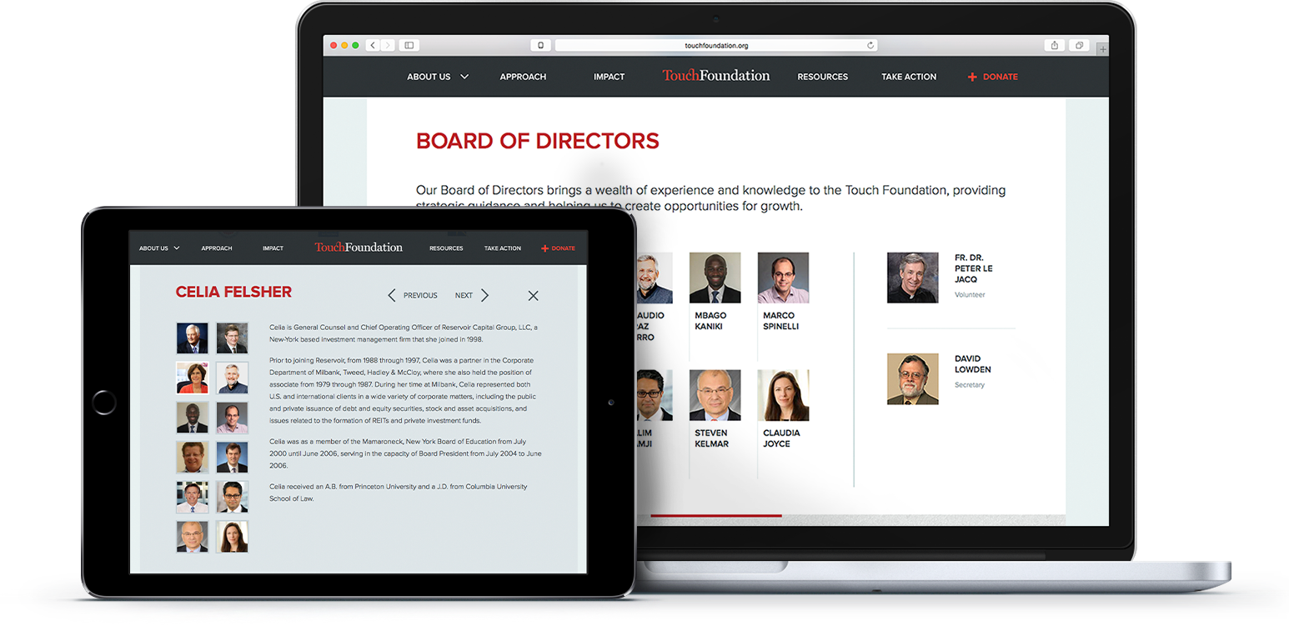The image size is (1289, 626).
Task: Open Safari reader/device icon left of address bar
Action: (x=540, y=45)
